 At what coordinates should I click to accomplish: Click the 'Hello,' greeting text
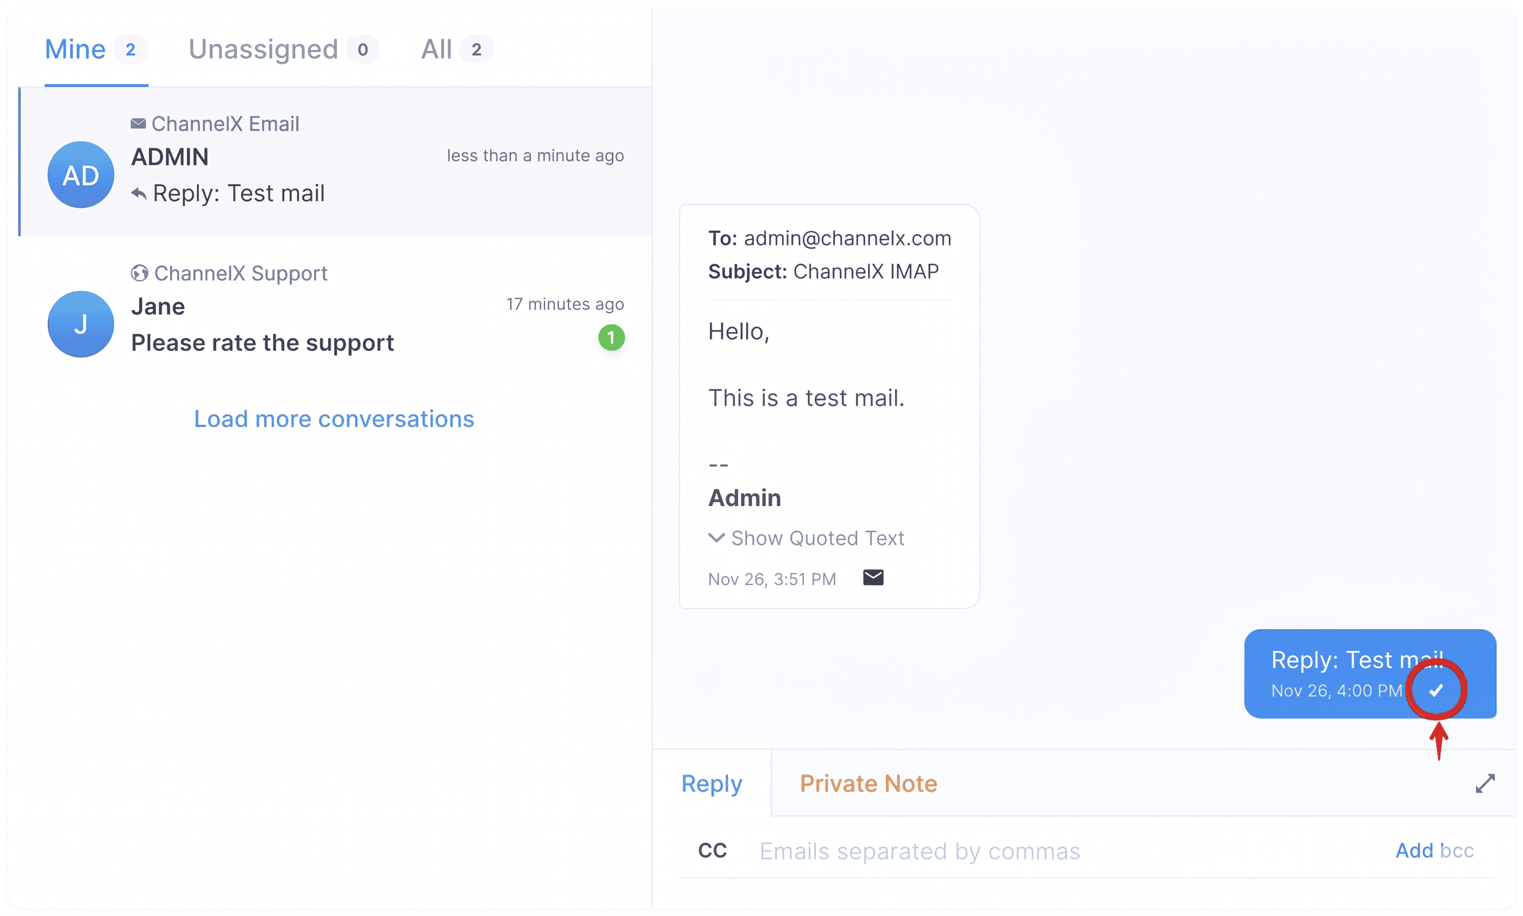[739, 331]
